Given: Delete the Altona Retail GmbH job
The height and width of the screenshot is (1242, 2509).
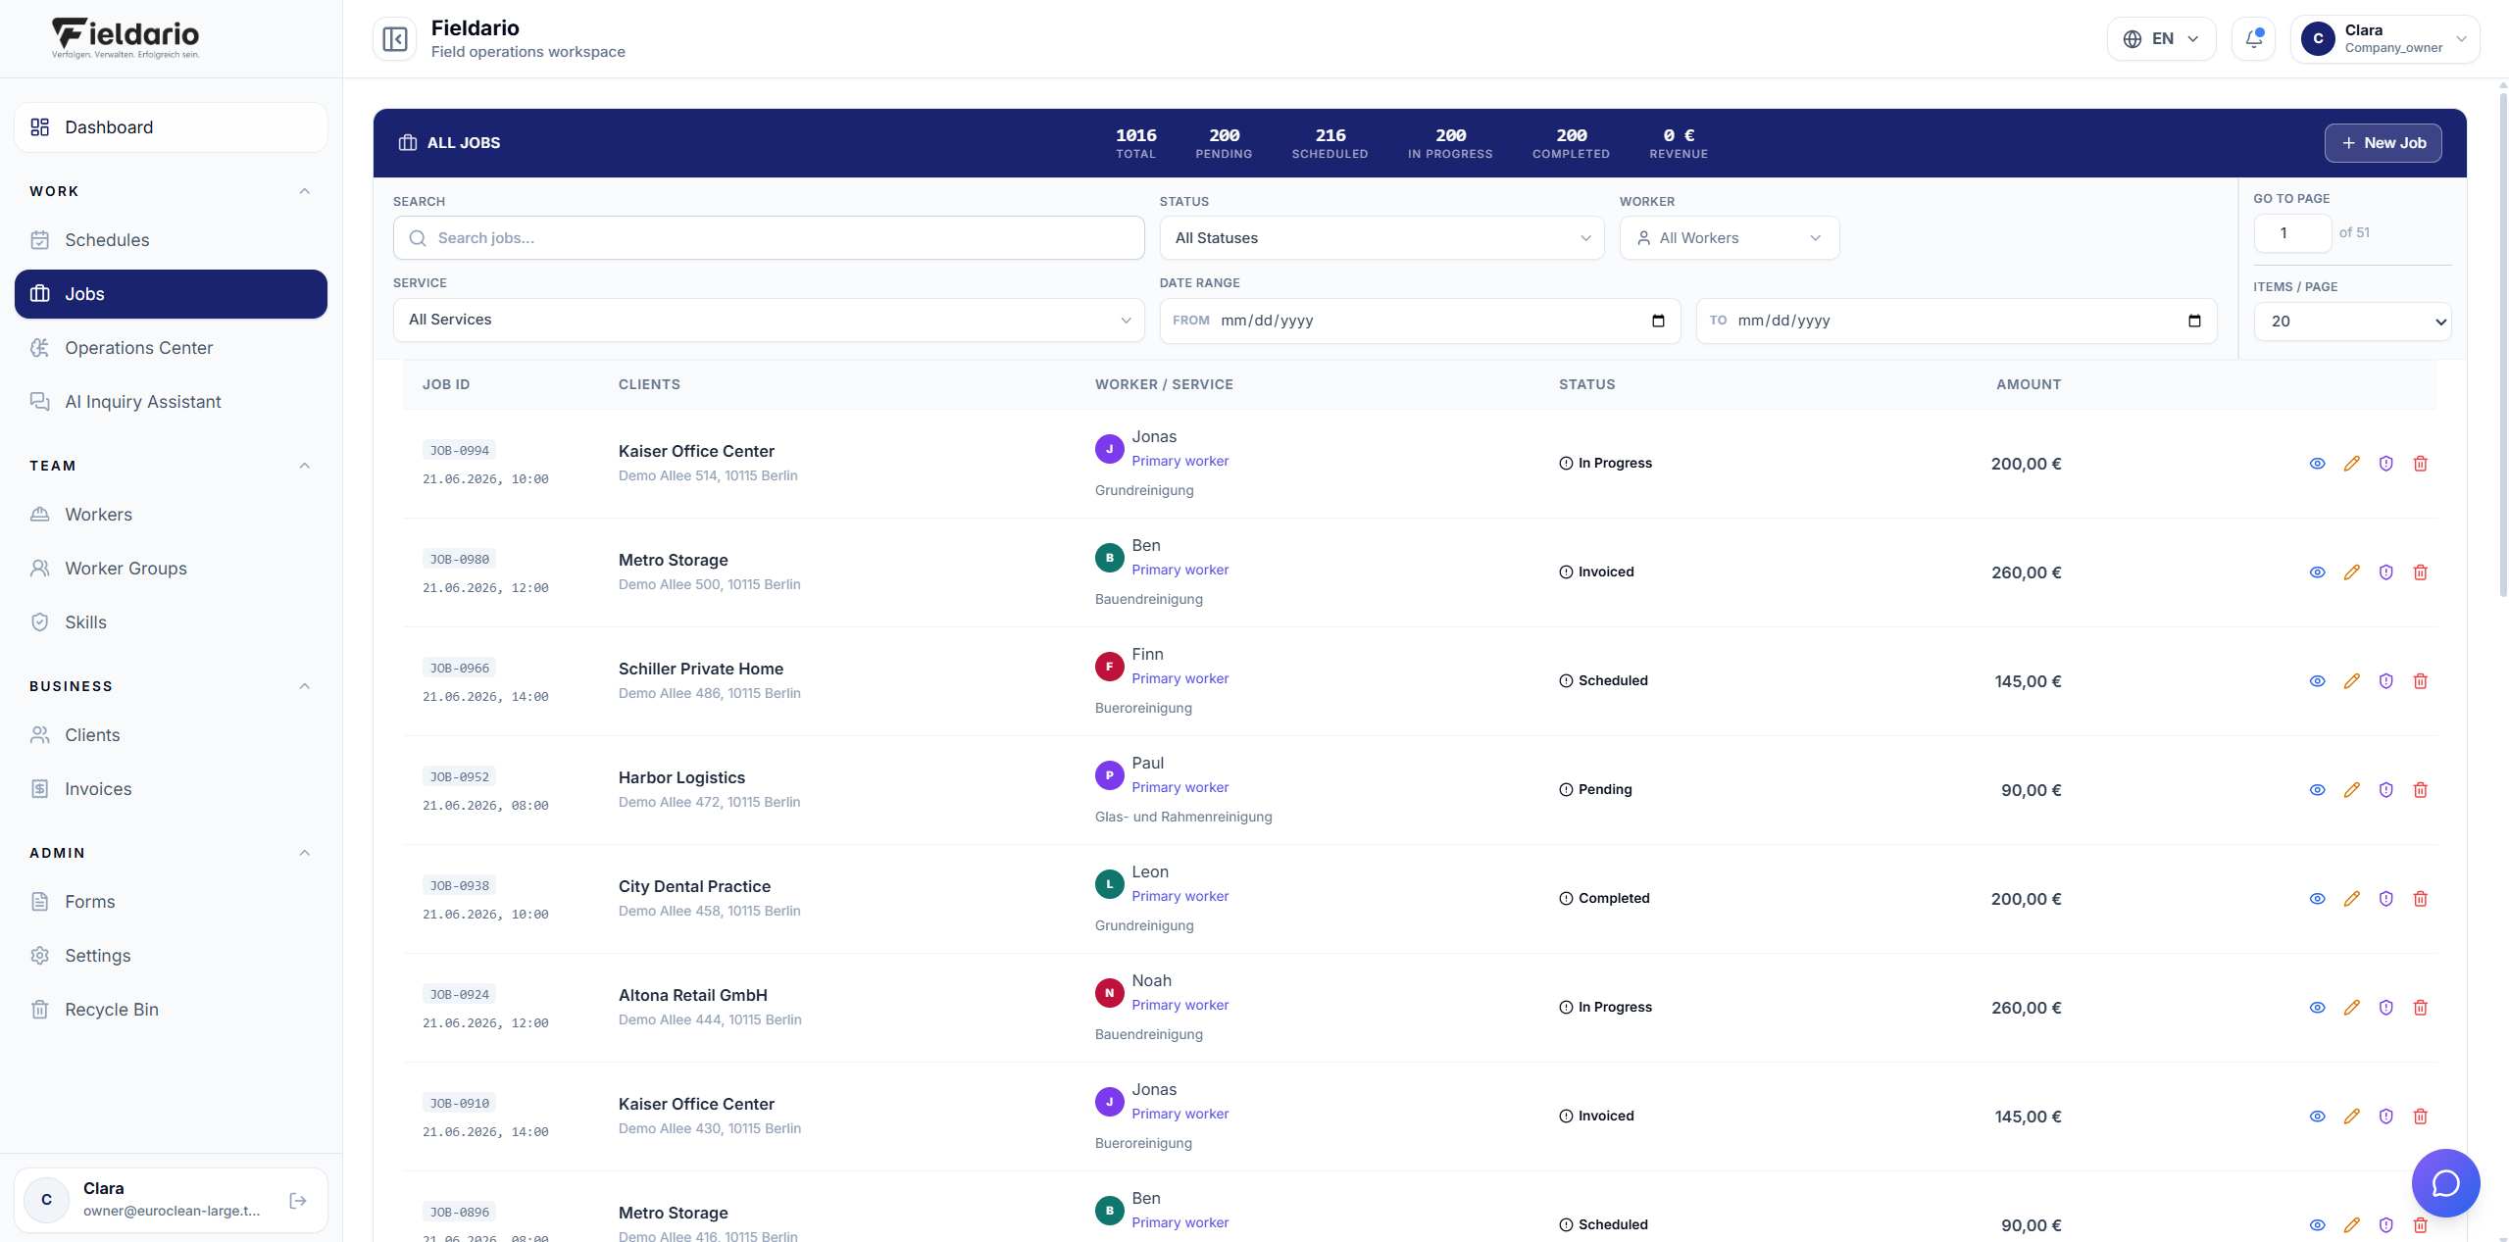Looking at the screenshot, I should (x=2420, y=1008).
